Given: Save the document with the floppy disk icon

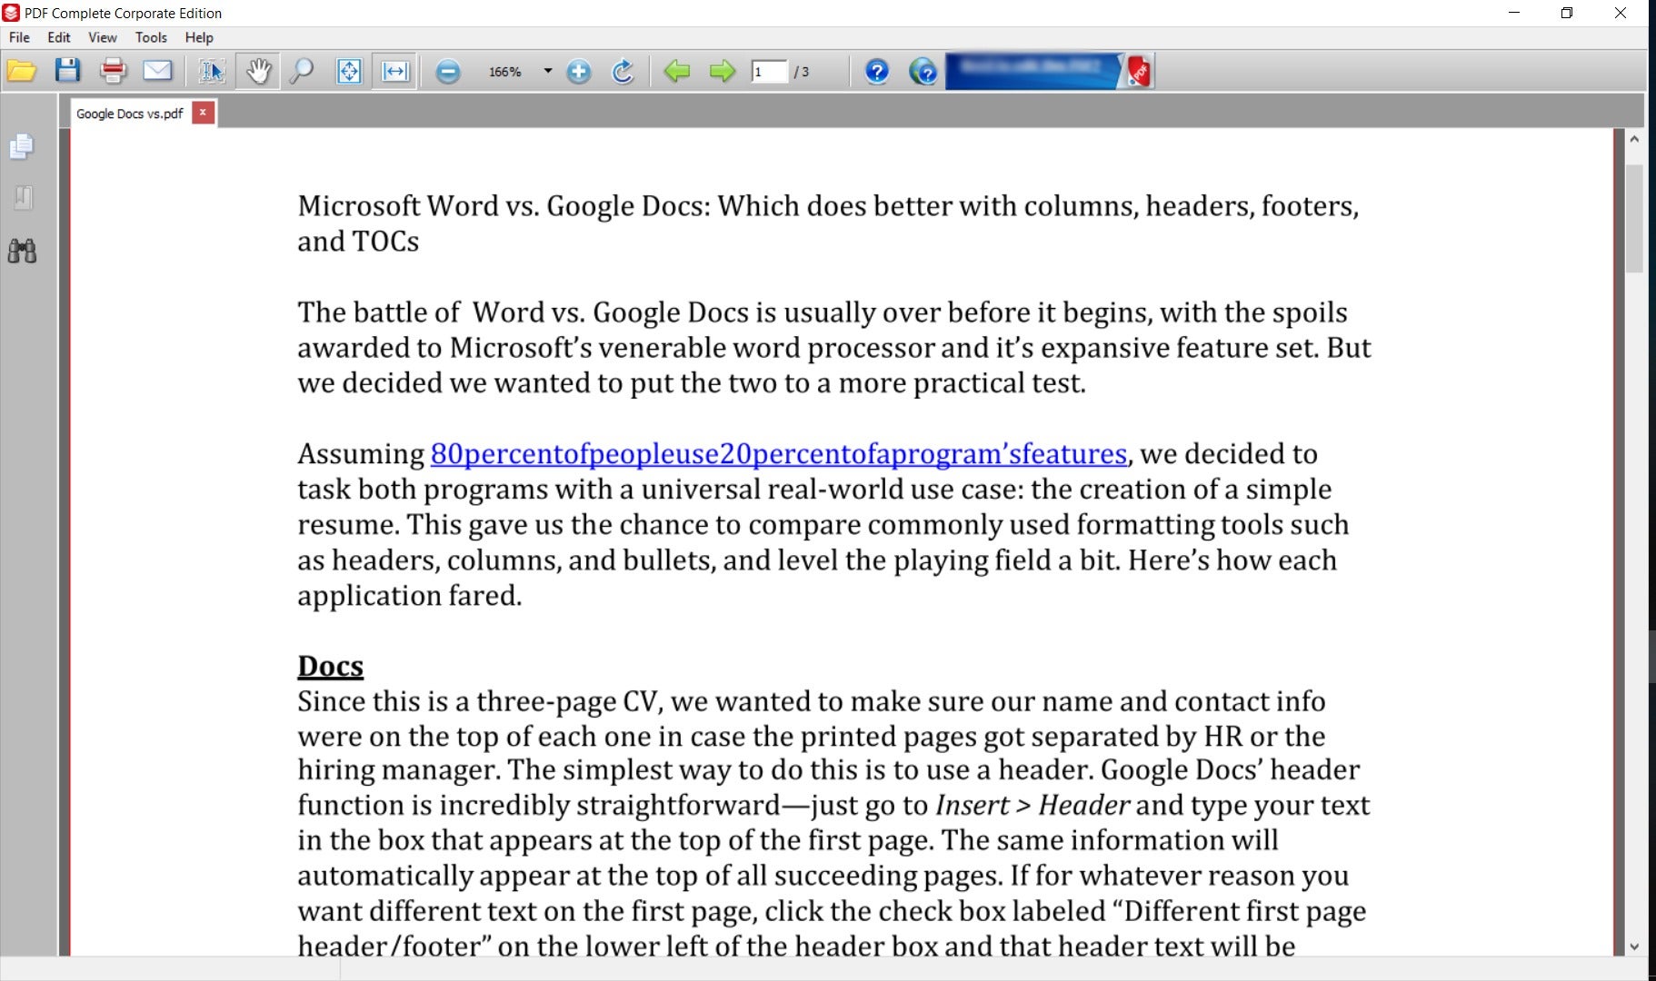Looking at the screenshot, I should pos(67,71).
